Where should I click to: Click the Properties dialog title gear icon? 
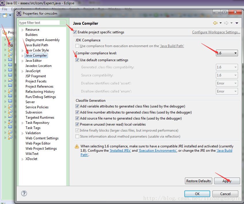[x=19, y=14]
